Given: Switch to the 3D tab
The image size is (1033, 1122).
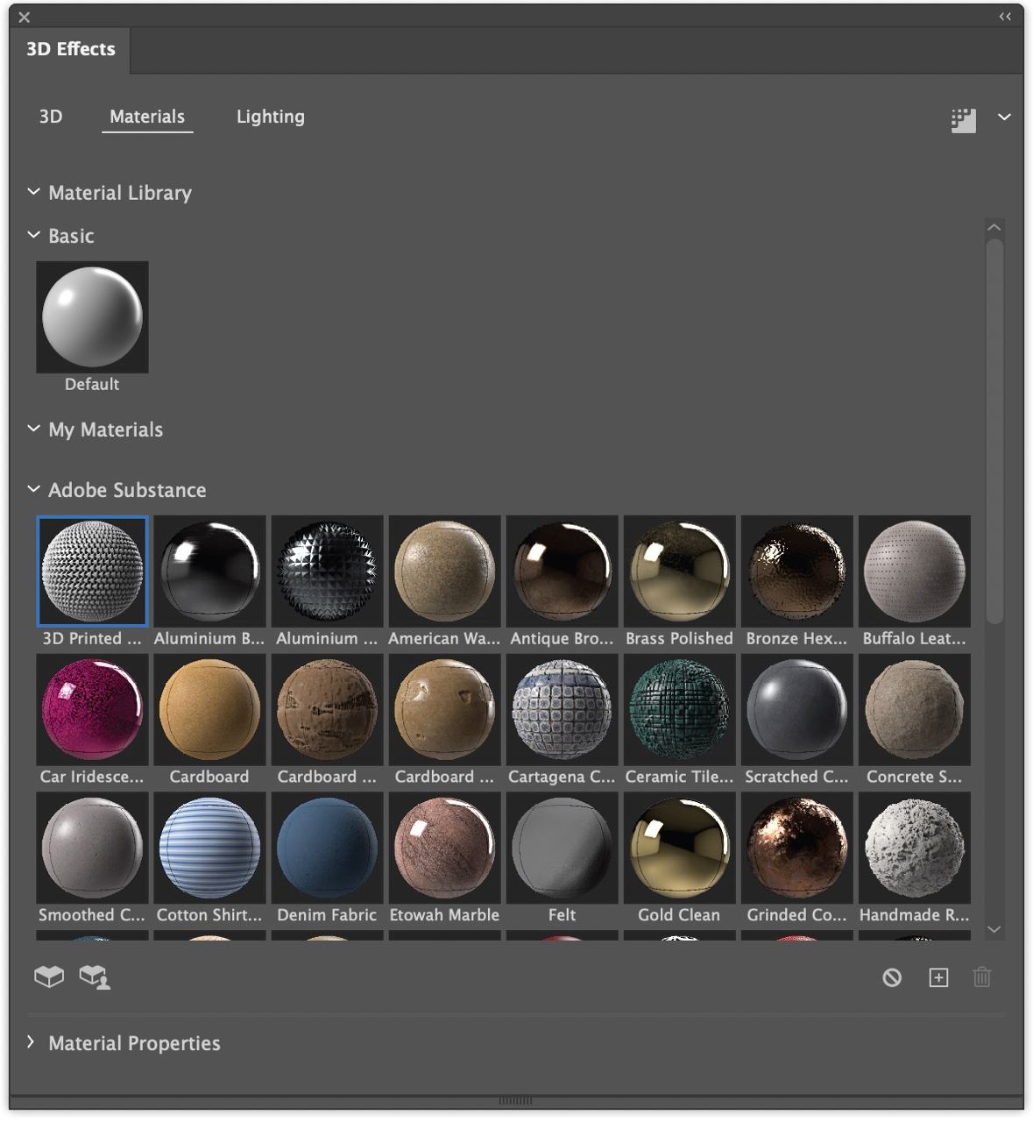Looking at the screenshot, I should click(51, 117).
